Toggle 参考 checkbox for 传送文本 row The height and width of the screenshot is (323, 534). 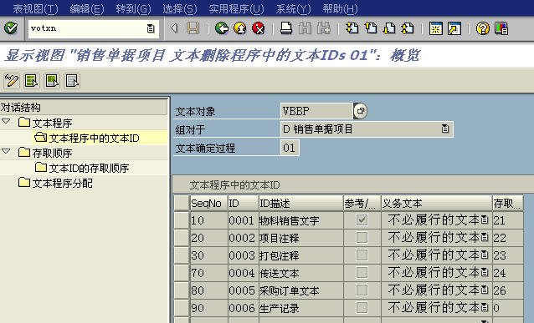coord(362,272)
